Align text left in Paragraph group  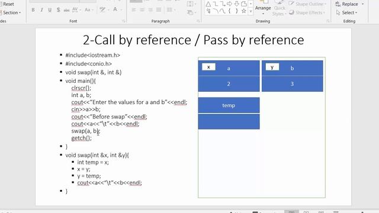point(134,10)
